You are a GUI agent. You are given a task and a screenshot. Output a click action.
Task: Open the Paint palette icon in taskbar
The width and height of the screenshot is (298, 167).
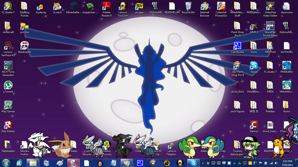tap(60, 163)
